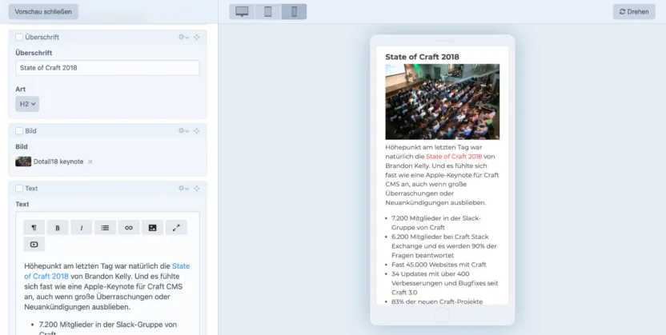Screen dimensions: 666x335
Task: Open settings gear menu of Überschrift block
Action: coord(183,37)
